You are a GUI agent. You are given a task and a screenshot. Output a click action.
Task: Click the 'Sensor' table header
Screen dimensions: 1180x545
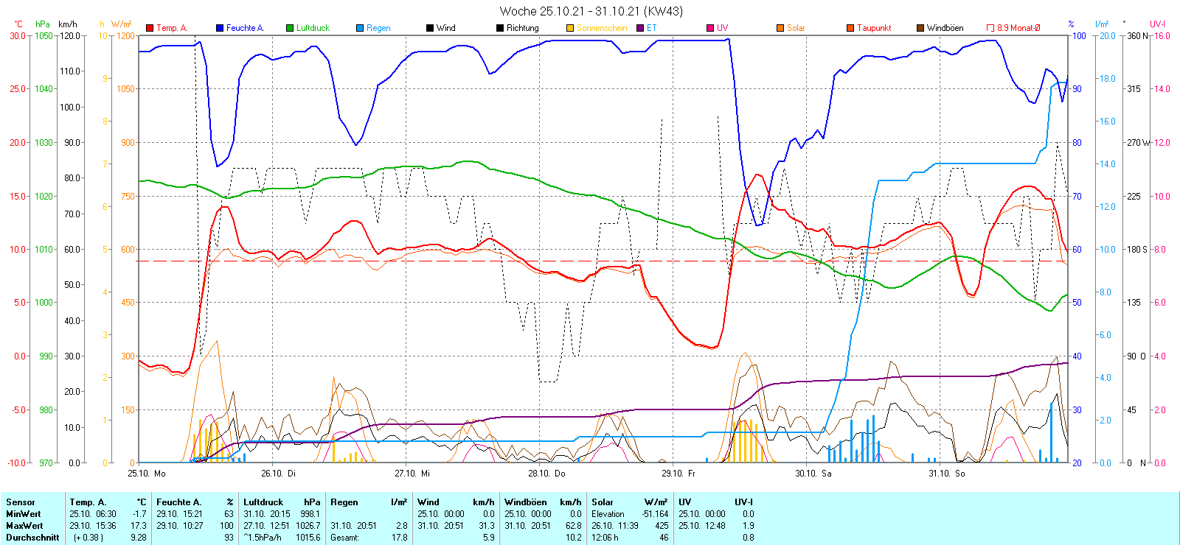pos(21,502)
